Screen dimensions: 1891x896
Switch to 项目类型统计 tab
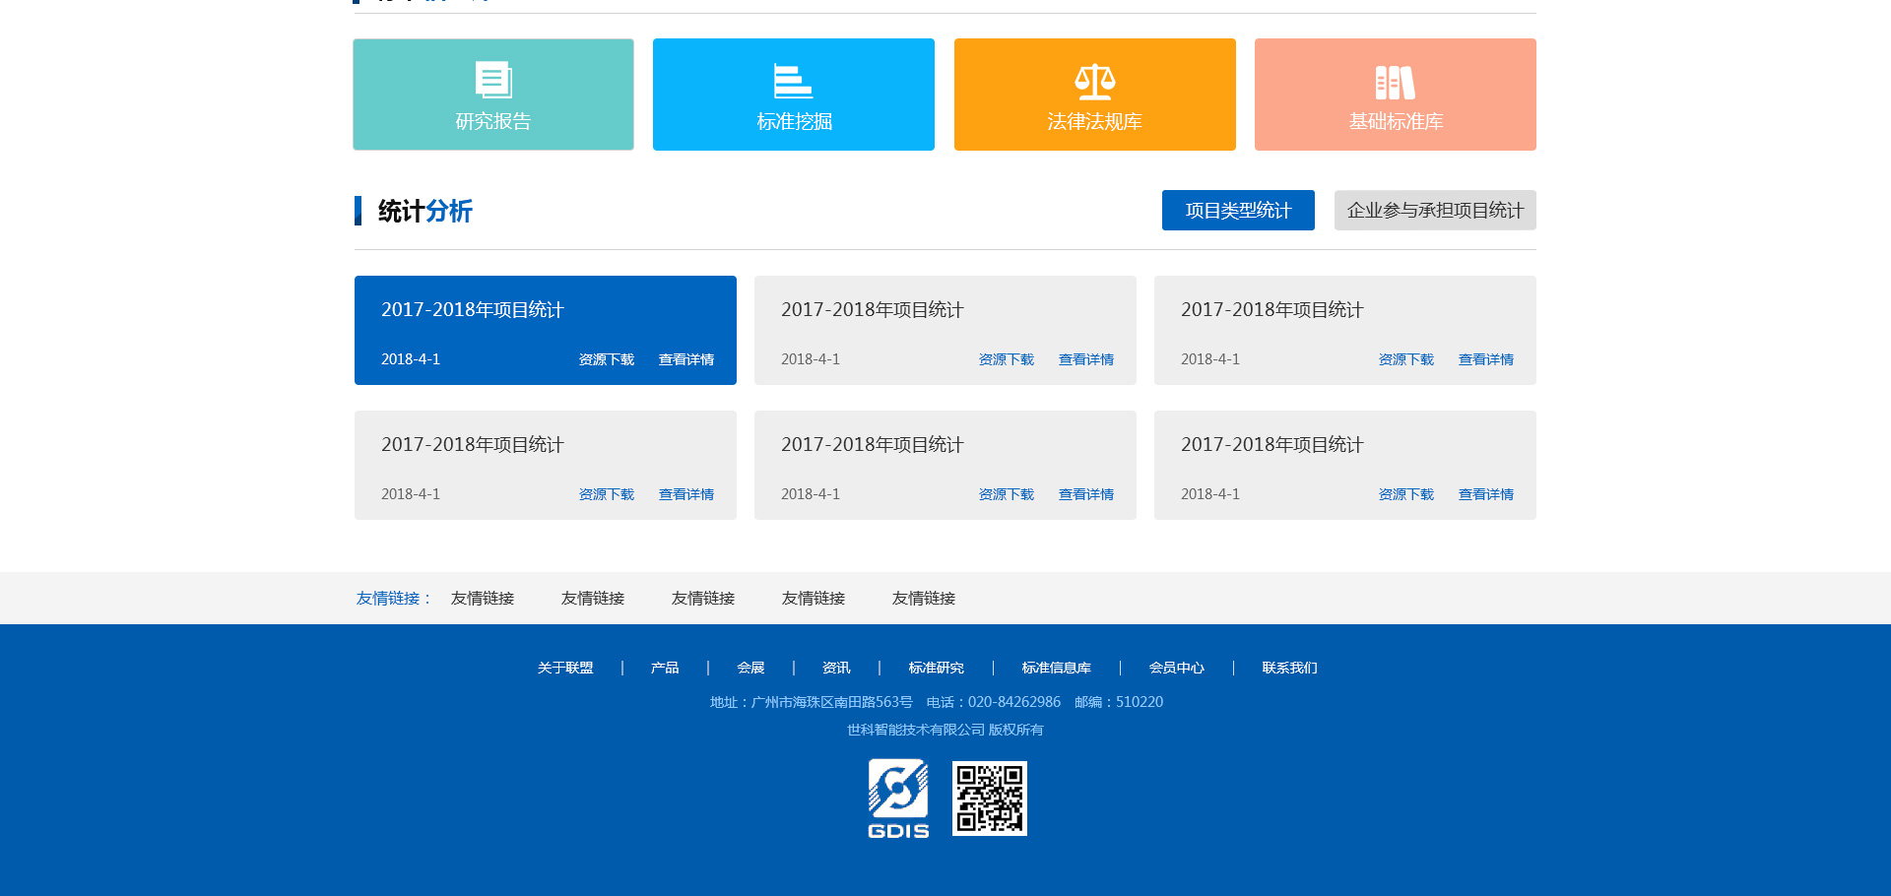[1237, 211]
